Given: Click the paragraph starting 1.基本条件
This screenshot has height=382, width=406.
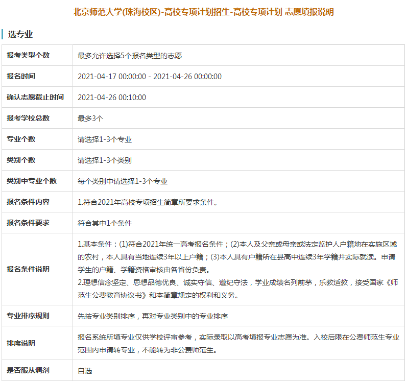Looking at the screenshot, I should [x=237, y=257].
